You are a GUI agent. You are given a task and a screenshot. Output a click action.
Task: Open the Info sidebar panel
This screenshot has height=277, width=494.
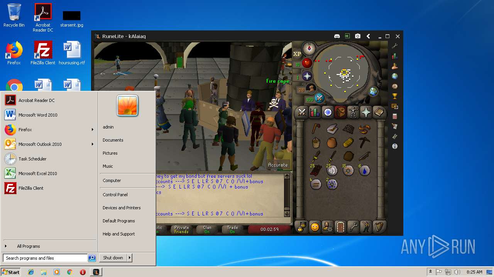pyautogui.click(x=394, y=146)
